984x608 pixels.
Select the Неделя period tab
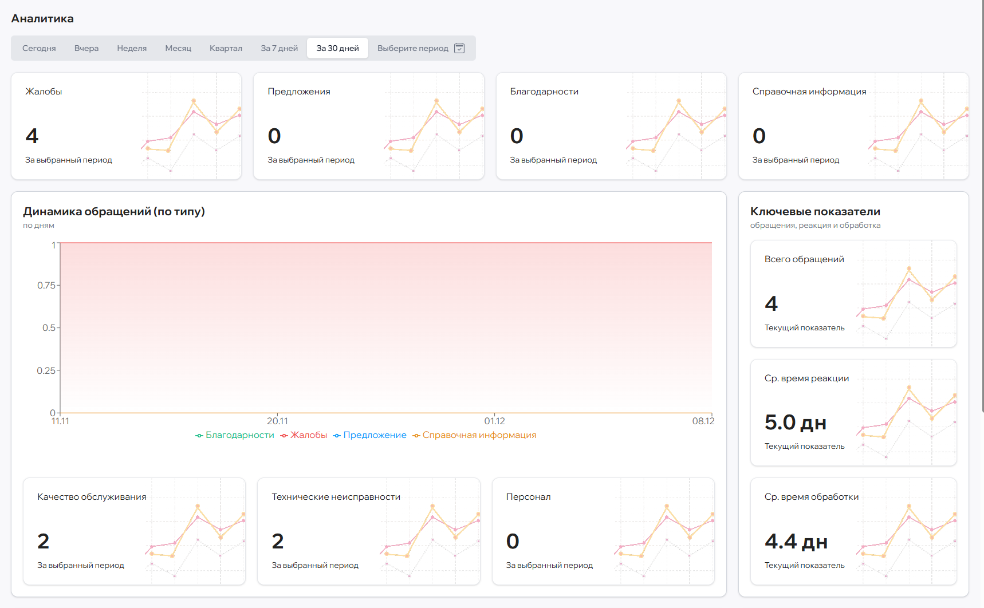(132, 48)
